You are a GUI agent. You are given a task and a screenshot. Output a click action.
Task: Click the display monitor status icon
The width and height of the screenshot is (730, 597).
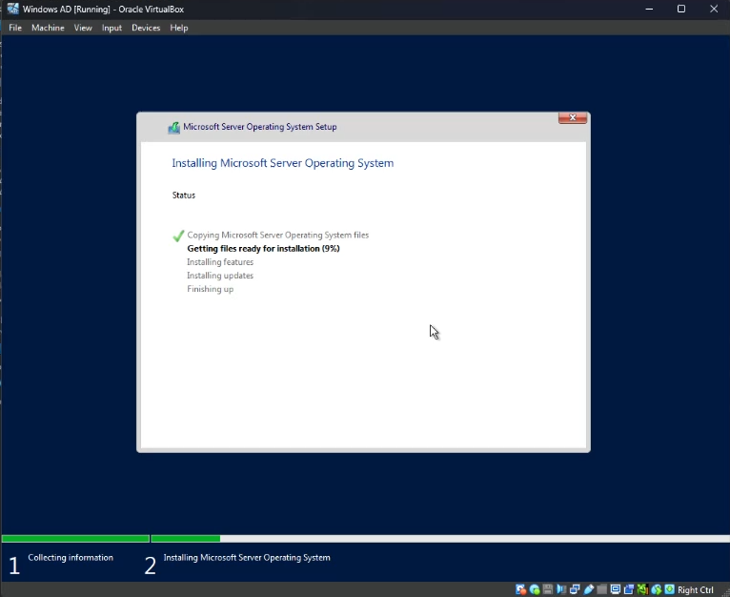616,589
